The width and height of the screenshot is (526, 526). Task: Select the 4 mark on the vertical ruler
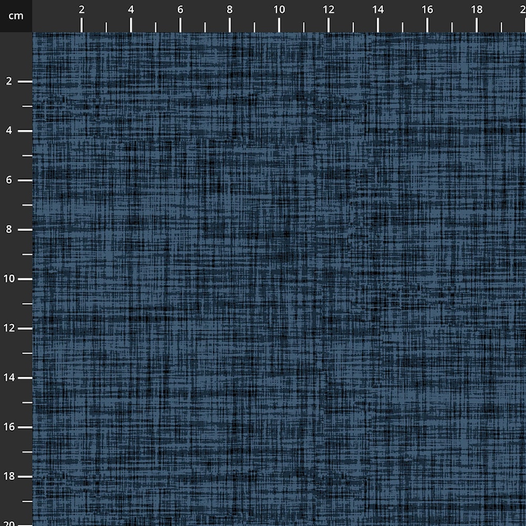(9, 131)
